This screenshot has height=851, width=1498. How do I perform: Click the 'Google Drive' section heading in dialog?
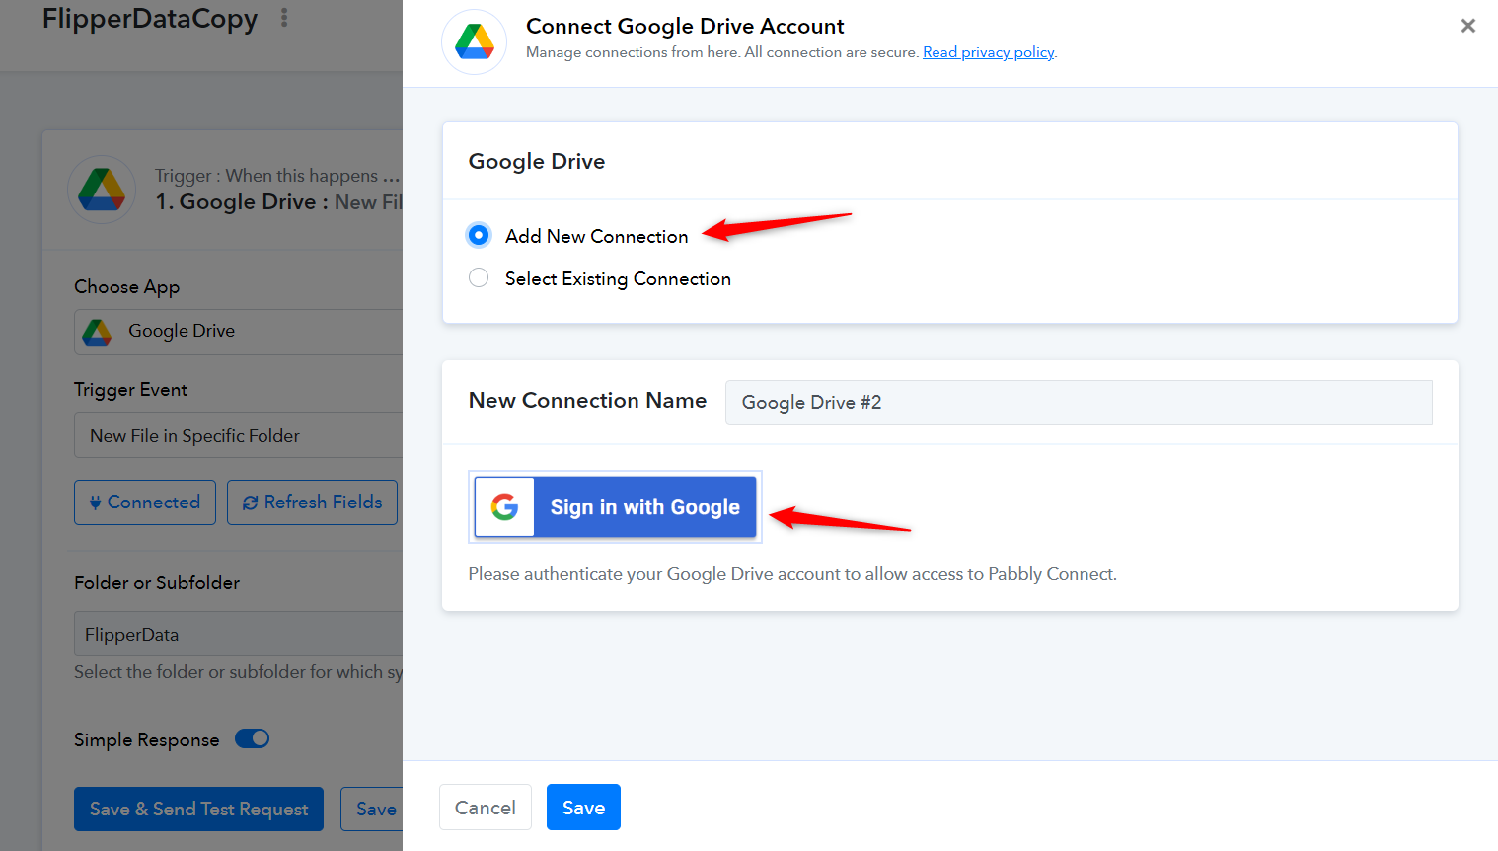(x=537, y=161)
